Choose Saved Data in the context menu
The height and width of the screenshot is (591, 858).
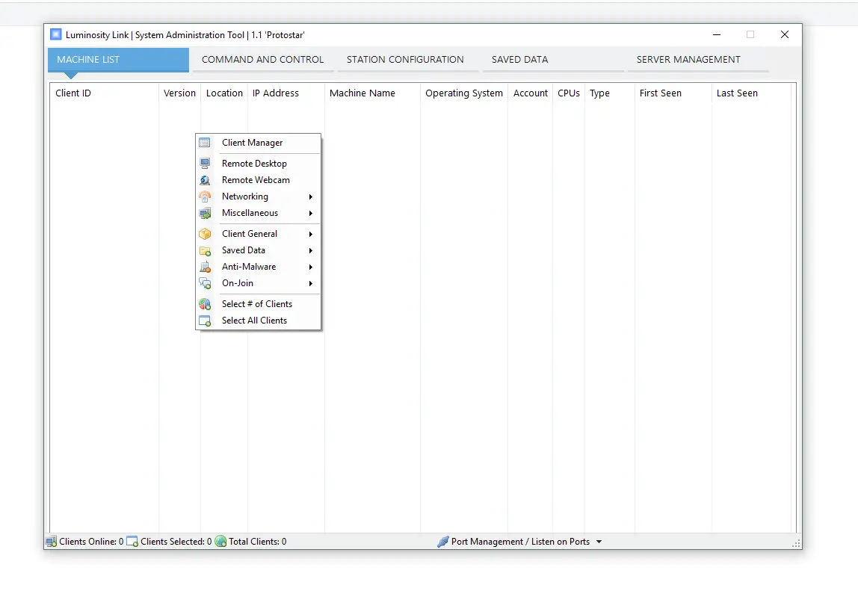click(x=244, y=250)
